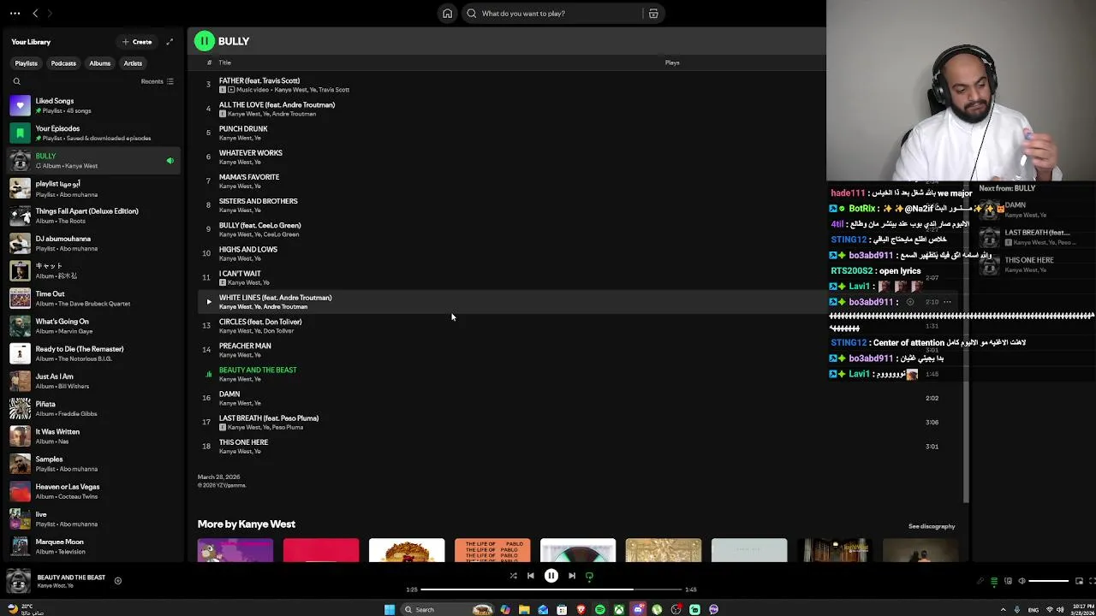Click into the 'What do you want to play?' field

coord(557,14)
